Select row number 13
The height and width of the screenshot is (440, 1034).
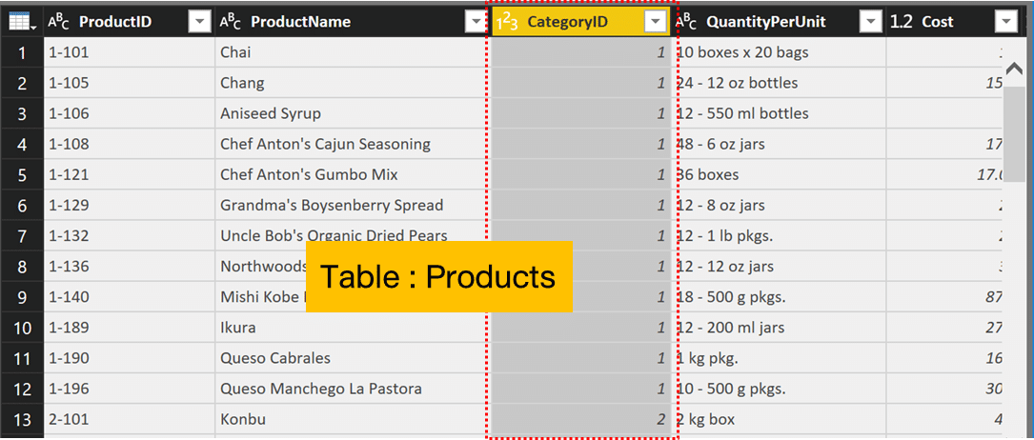click(22, 419)
